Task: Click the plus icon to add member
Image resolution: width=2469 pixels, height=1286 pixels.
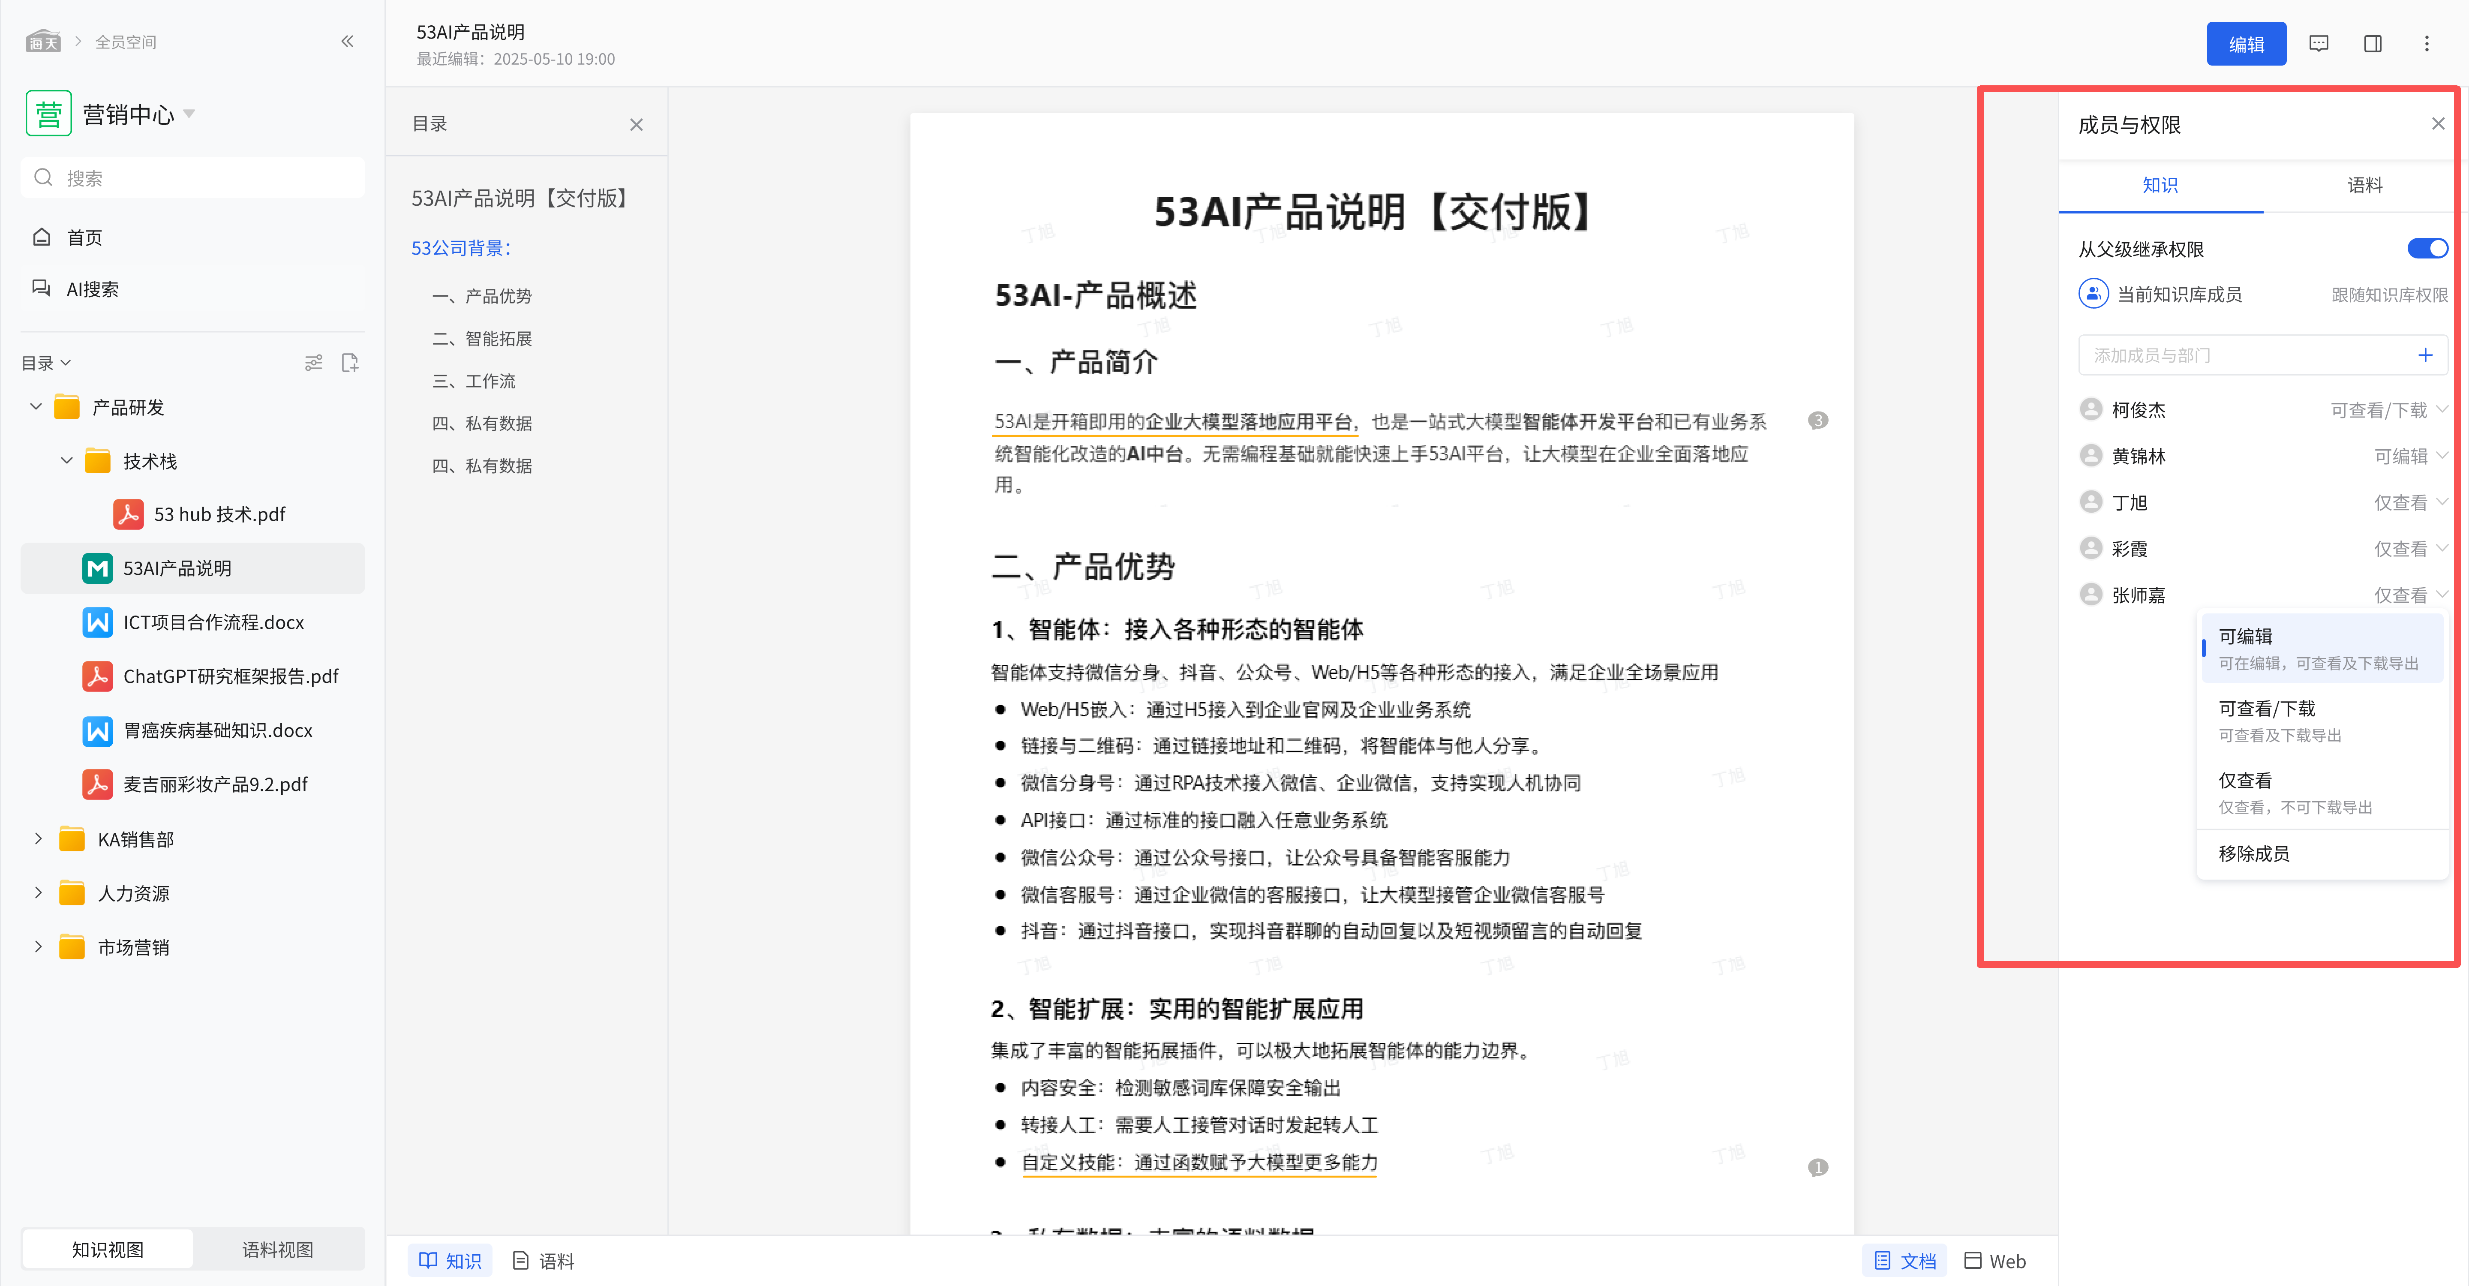Action: point(2425,355)
